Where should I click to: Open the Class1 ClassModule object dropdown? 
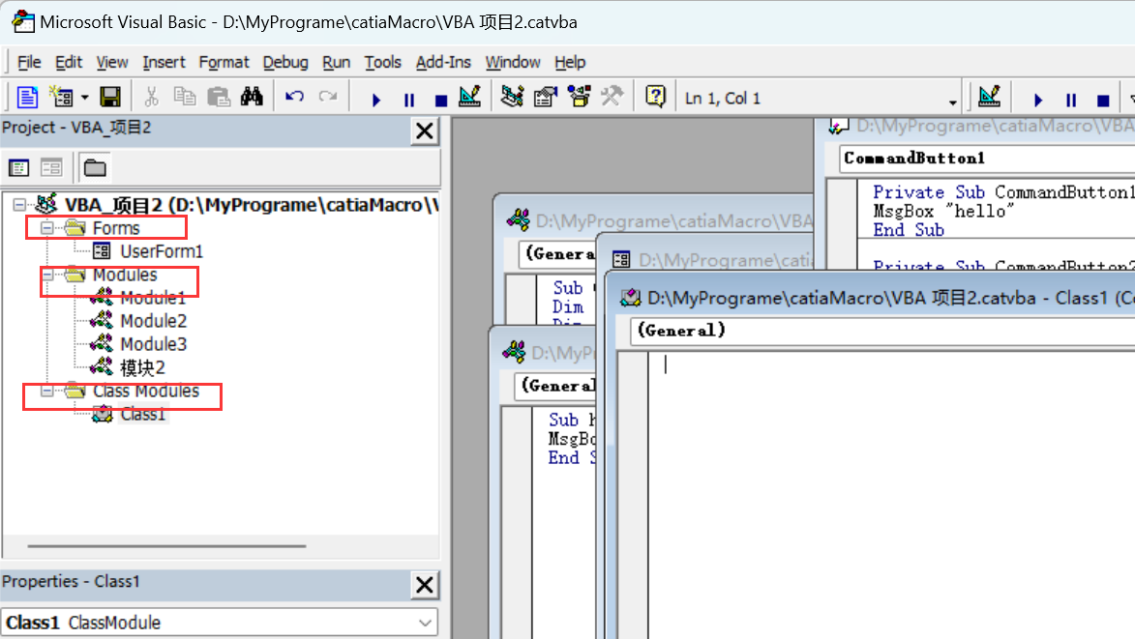[x=425, y=623]
